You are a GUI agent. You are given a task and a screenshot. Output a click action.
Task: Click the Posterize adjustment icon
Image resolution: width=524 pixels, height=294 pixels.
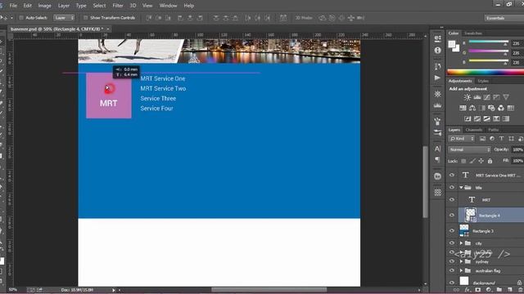point(477,118)
